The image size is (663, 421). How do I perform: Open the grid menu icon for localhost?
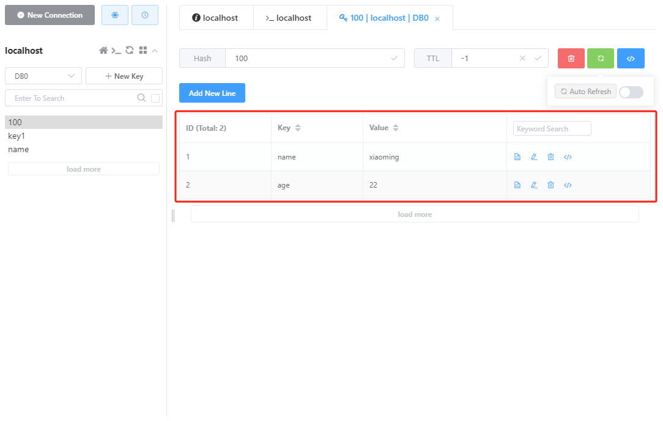[143, 50]
